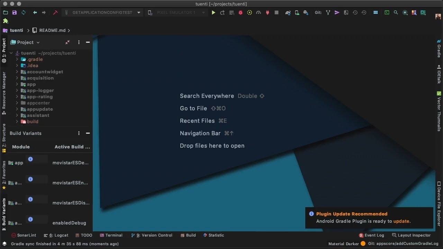
Task: Open AVD Manager device icon
Action: coord(297,12)
